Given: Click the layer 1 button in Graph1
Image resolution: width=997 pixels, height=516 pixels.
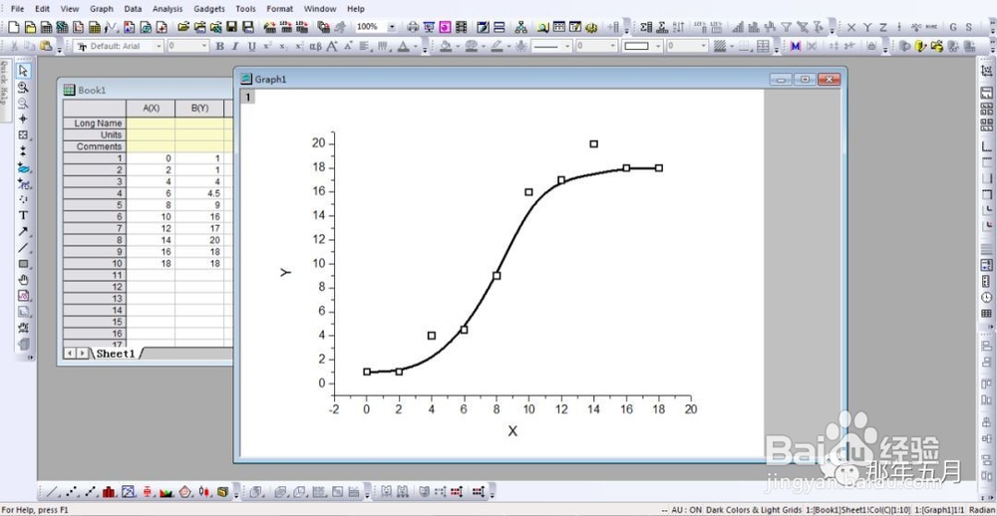Looking at the screenshot, I should (x=248, y=98).
